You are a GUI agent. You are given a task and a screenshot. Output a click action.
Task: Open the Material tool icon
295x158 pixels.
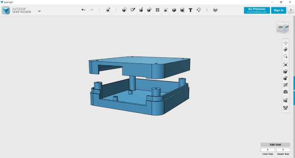coord(215,10)
